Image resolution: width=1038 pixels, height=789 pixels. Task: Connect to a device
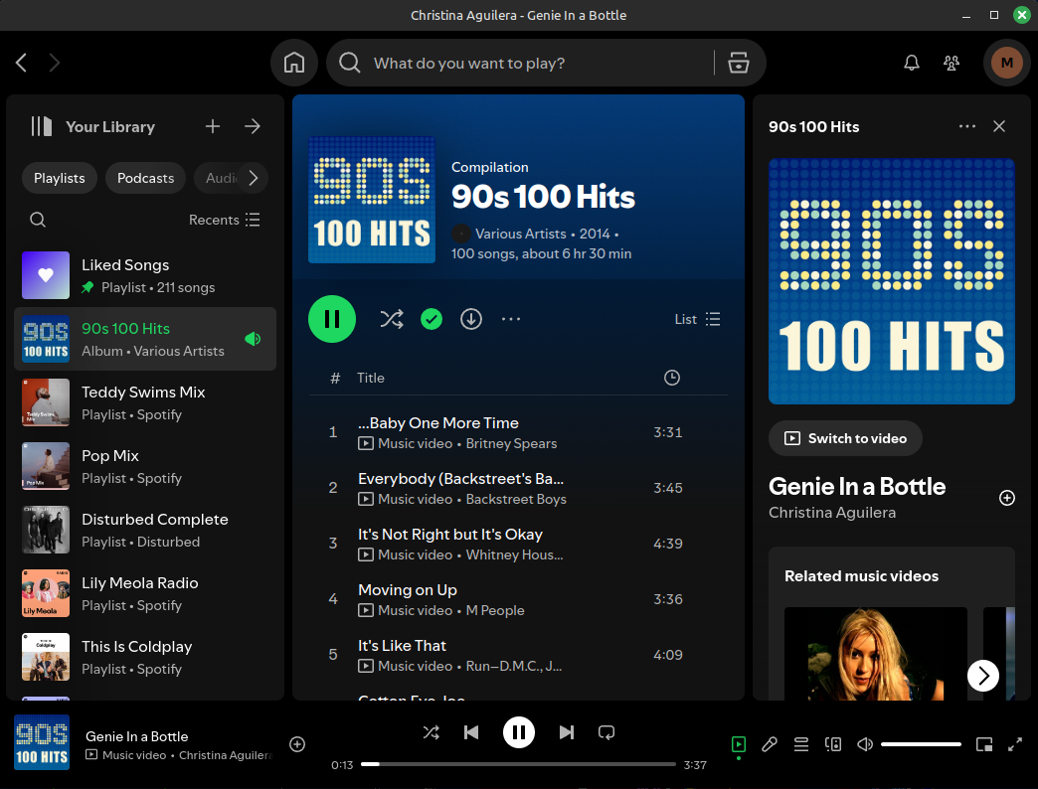click(x=833, y=744)
